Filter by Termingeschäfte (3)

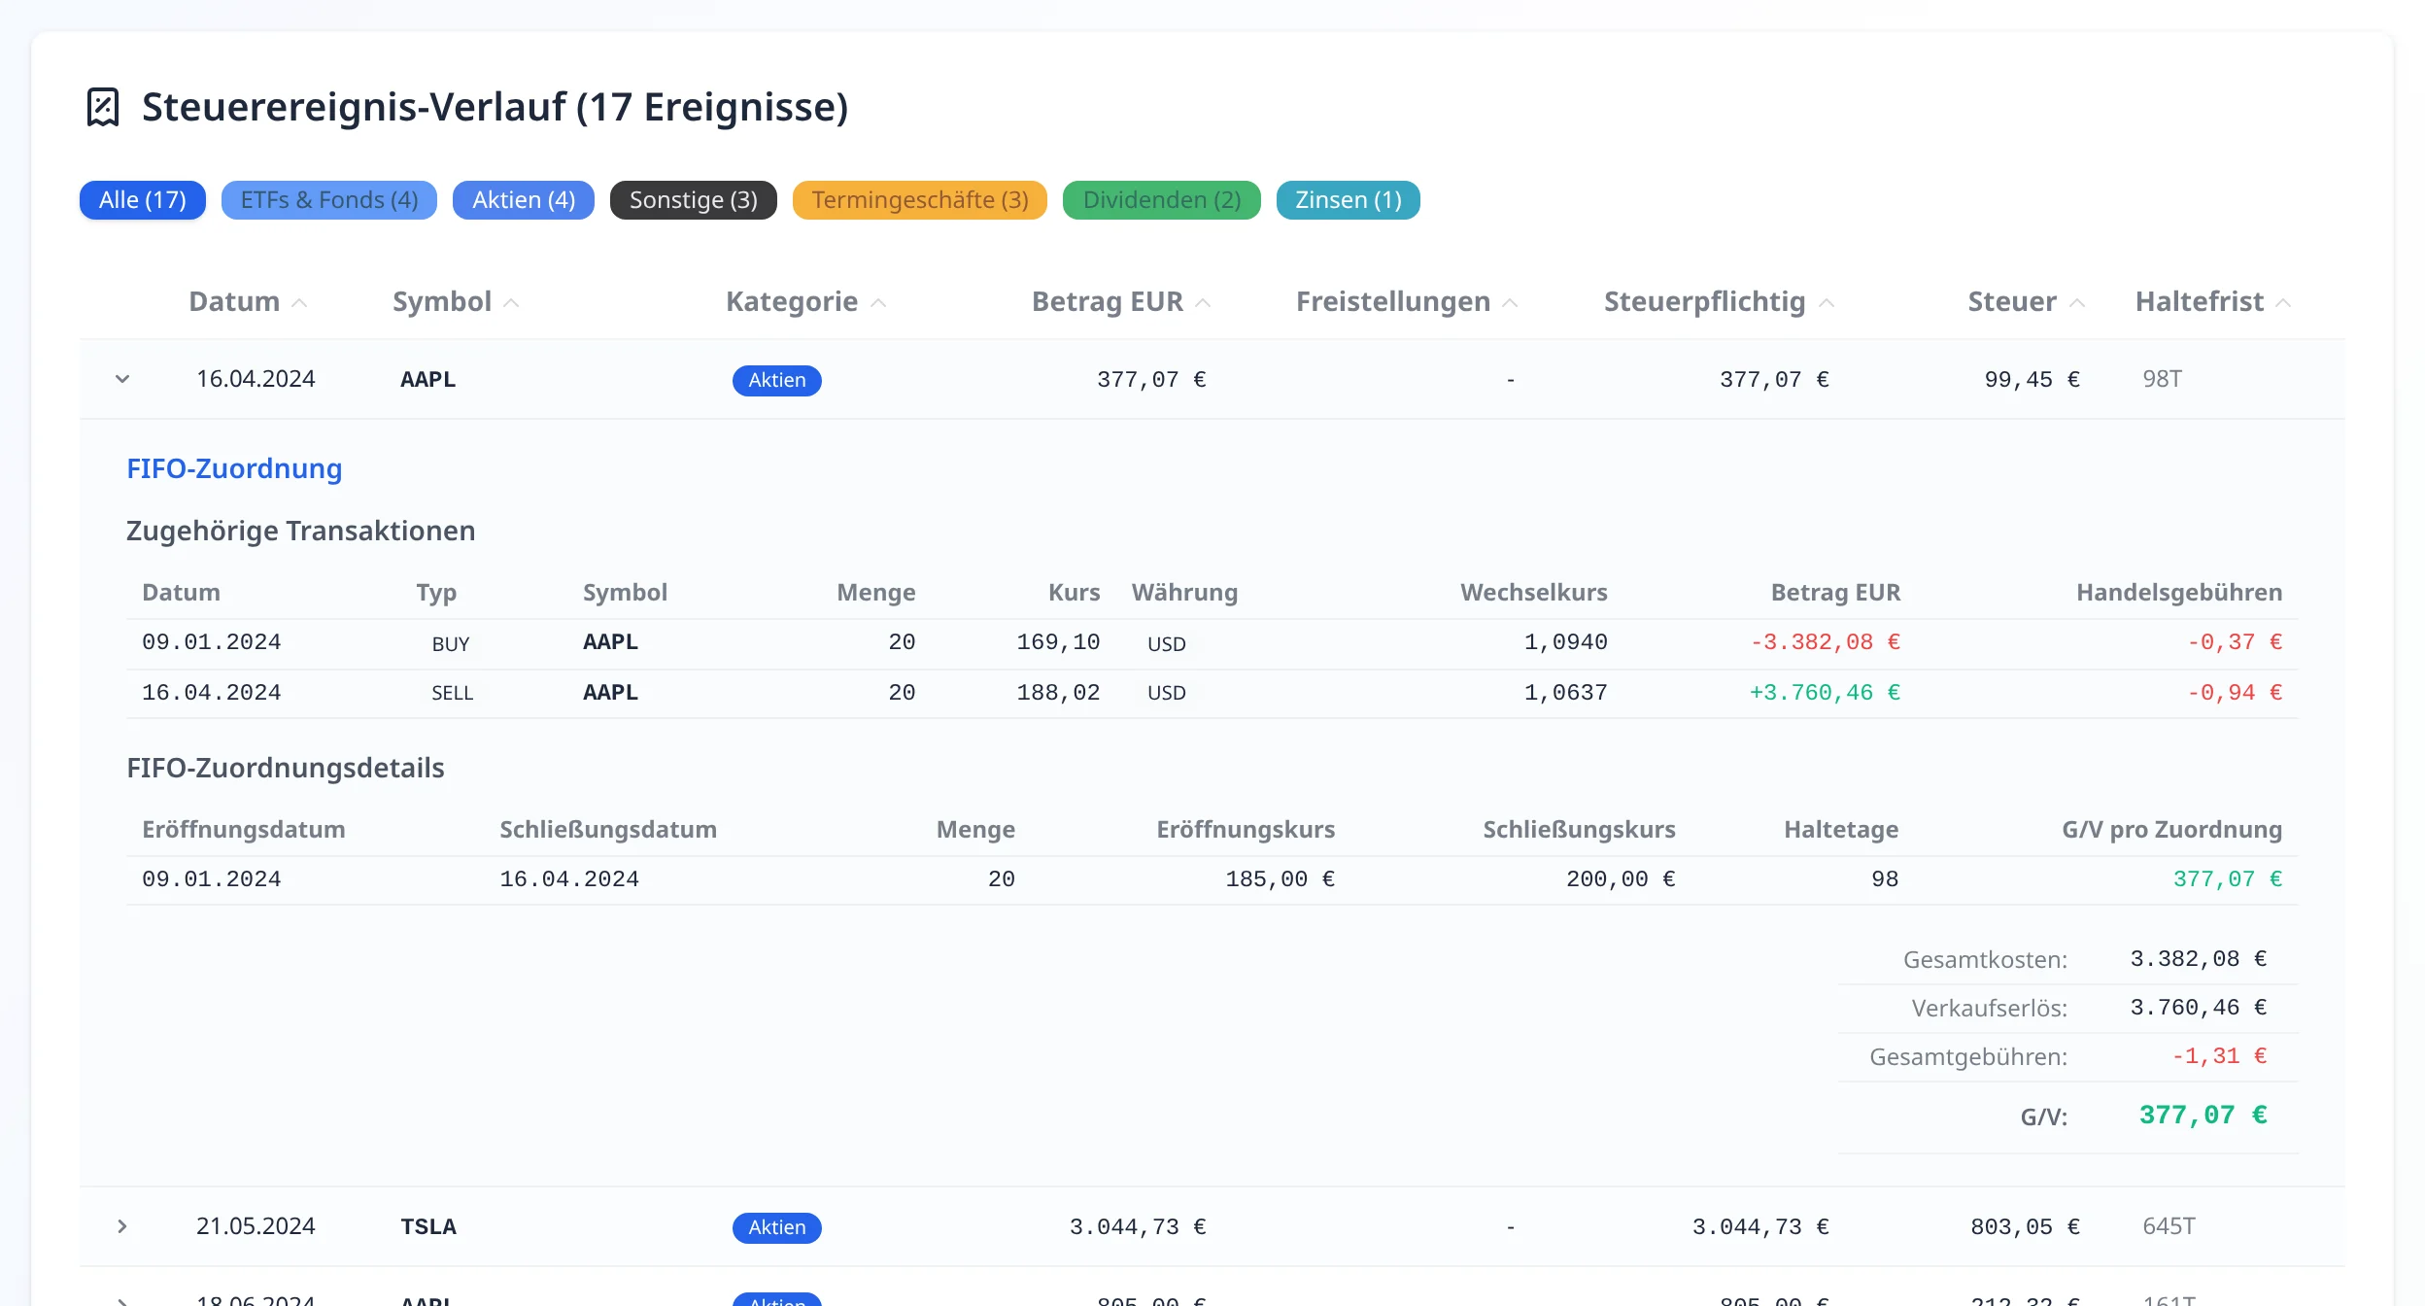(920, 200)
